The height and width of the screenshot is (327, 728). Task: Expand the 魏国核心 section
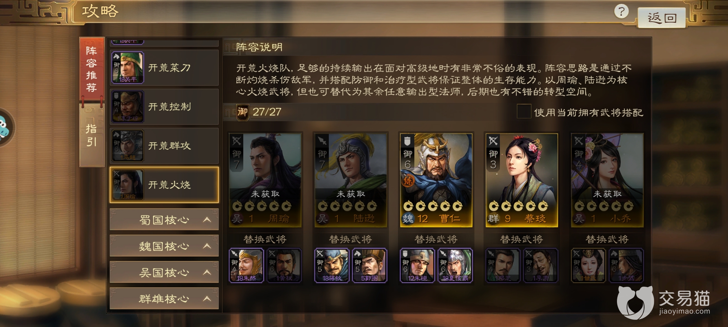pyautogui.click(x=164, y=246)
